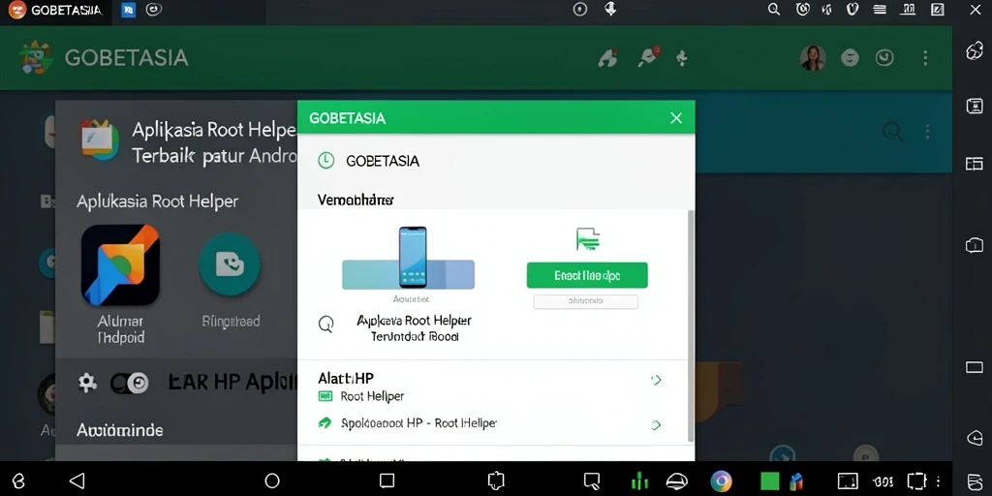Open the teal Ringtreed phone icon
Viewport: 992px width, 496px height.
point(230,264)
